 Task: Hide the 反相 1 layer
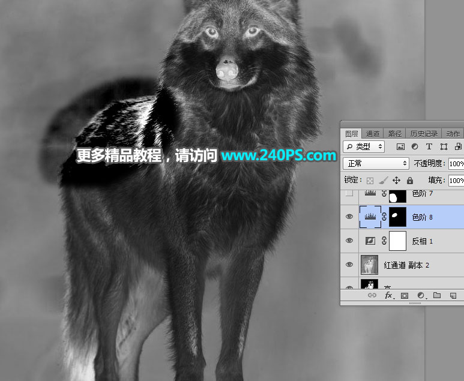click(x=349, y=241)
